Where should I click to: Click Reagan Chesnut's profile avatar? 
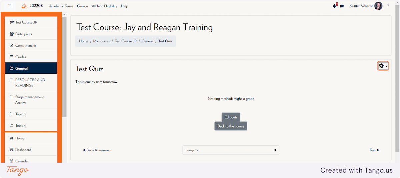[x=378, y=6]
